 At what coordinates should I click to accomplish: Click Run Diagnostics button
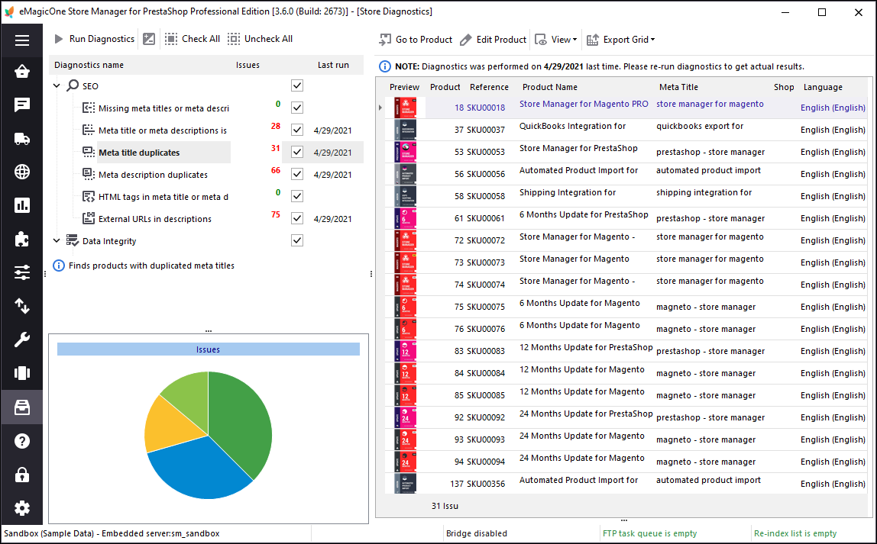(x=94, y=39)
